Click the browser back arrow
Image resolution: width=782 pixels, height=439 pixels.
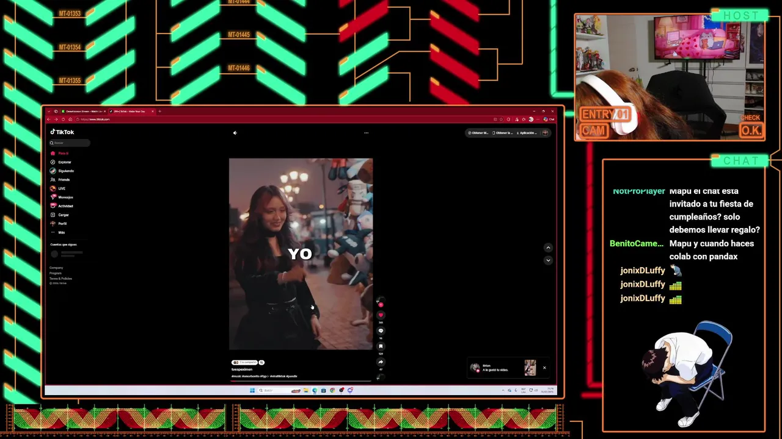(x=49, y=120)
